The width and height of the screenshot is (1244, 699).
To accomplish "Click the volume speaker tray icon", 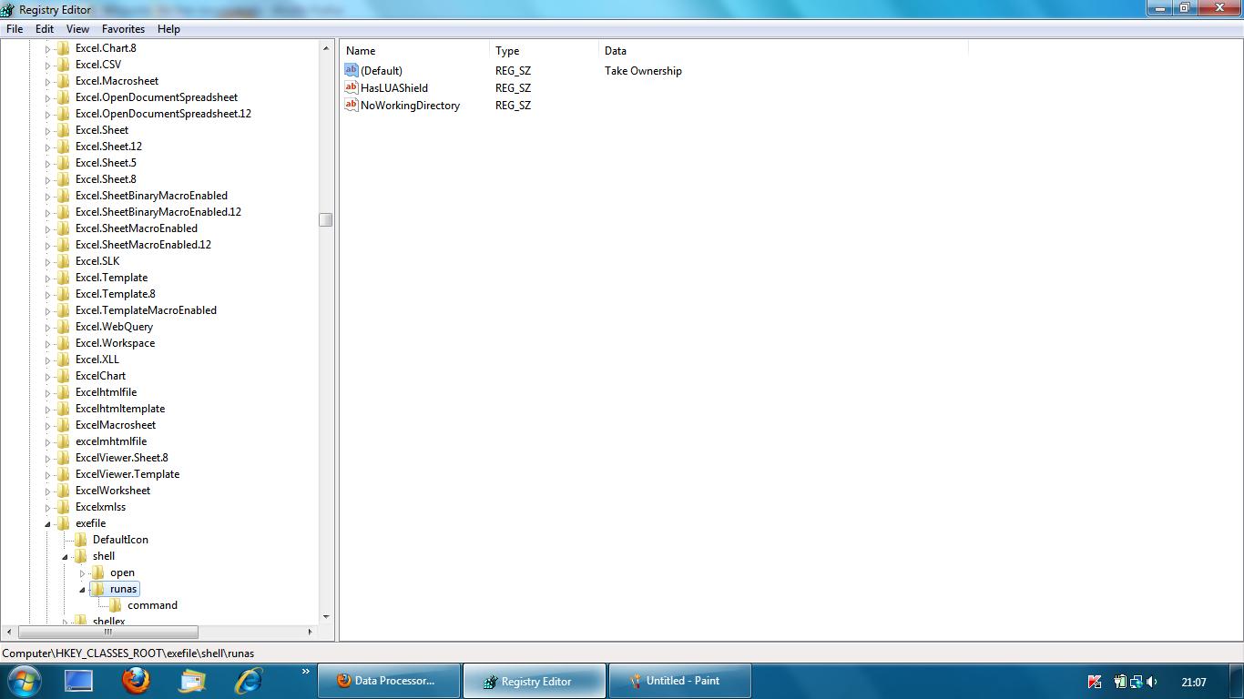I will (x=1152, y=682).
